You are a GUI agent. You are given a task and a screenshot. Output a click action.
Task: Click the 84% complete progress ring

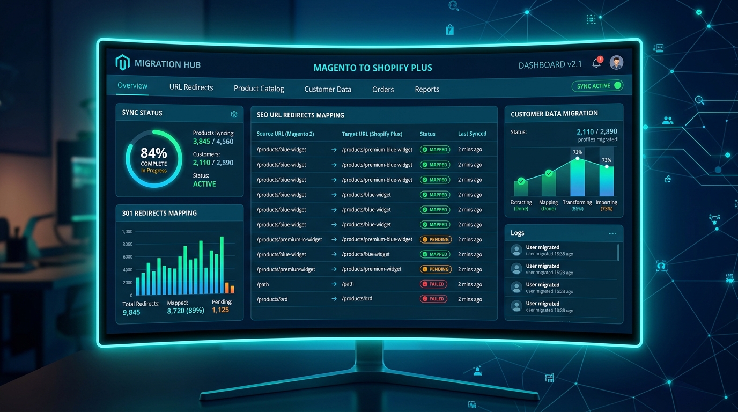154,159
